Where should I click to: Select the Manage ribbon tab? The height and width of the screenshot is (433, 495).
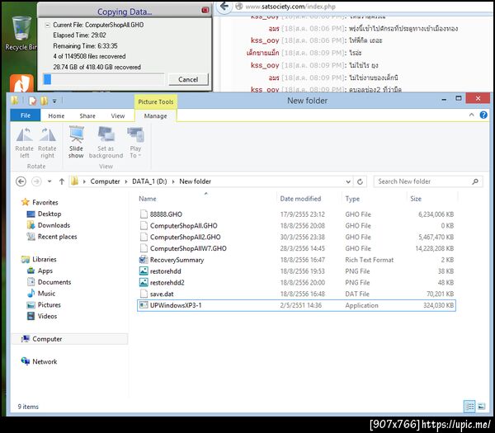click(155, 115)
